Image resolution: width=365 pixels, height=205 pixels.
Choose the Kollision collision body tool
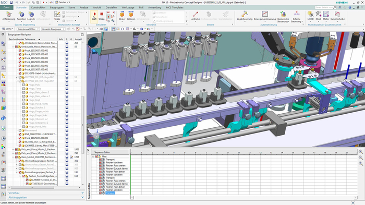(x=131, y=16)
